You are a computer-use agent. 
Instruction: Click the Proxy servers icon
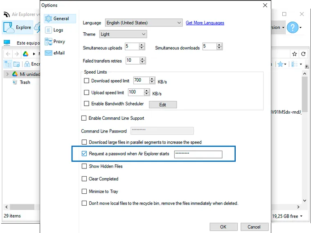[48, 42]
